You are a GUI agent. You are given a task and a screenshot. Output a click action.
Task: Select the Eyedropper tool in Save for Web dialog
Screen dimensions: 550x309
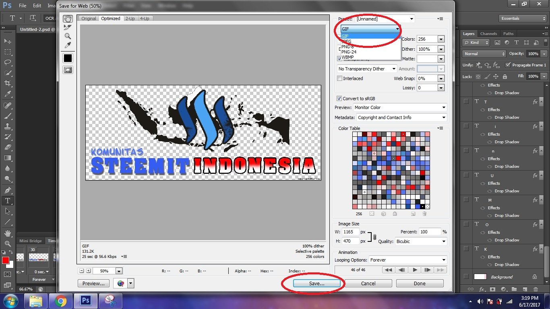pyautogui.click(x=68, y=45)
